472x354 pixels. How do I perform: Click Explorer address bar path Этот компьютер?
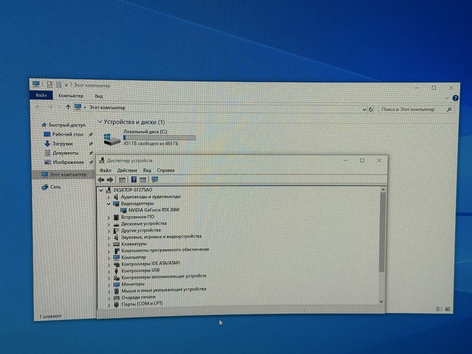click(107, 107)
